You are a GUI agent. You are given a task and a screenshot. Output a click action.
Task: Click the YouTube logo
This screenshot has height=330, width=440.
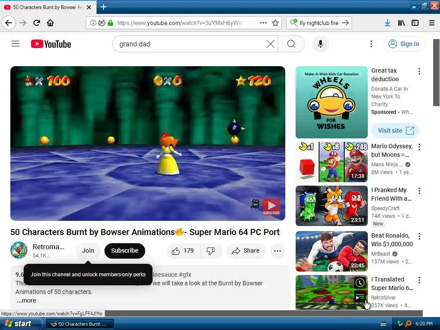(x=51, y=44)
